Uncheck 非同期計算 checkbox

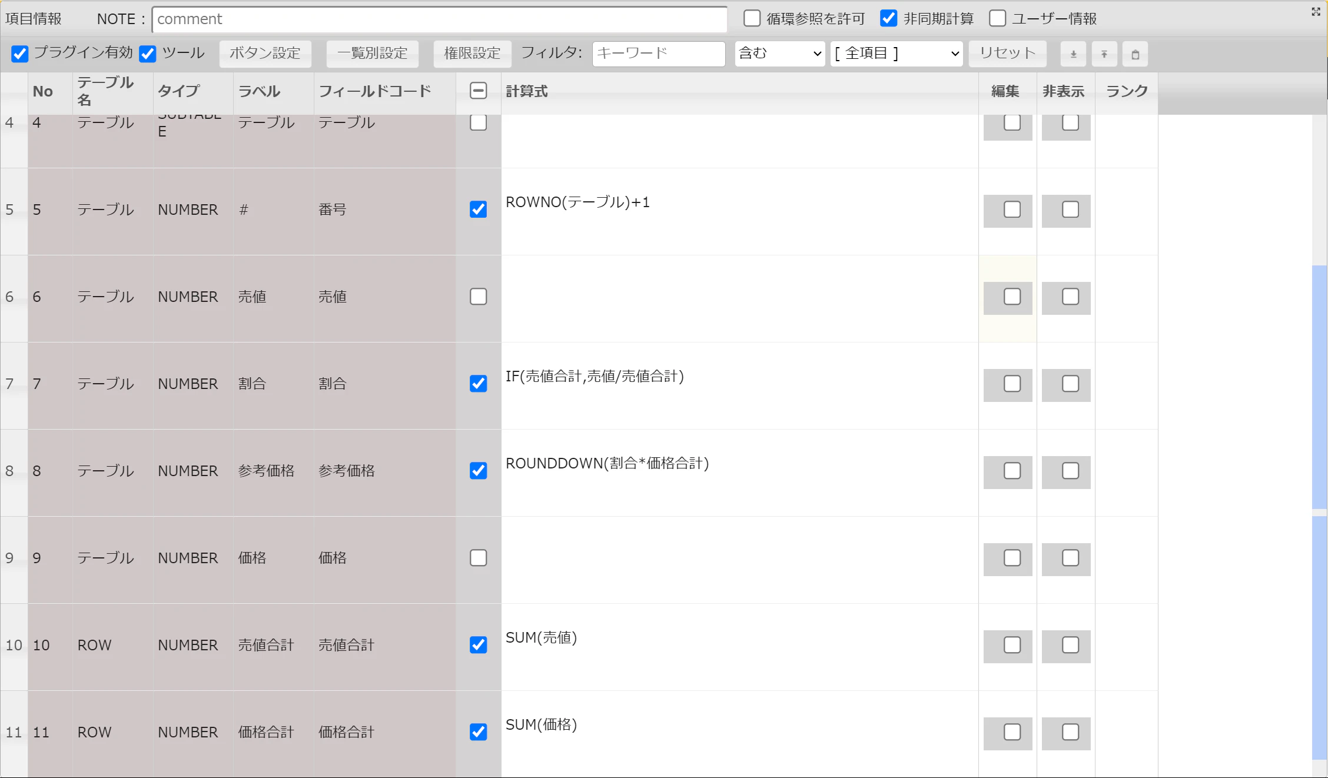tap(889, 18)
